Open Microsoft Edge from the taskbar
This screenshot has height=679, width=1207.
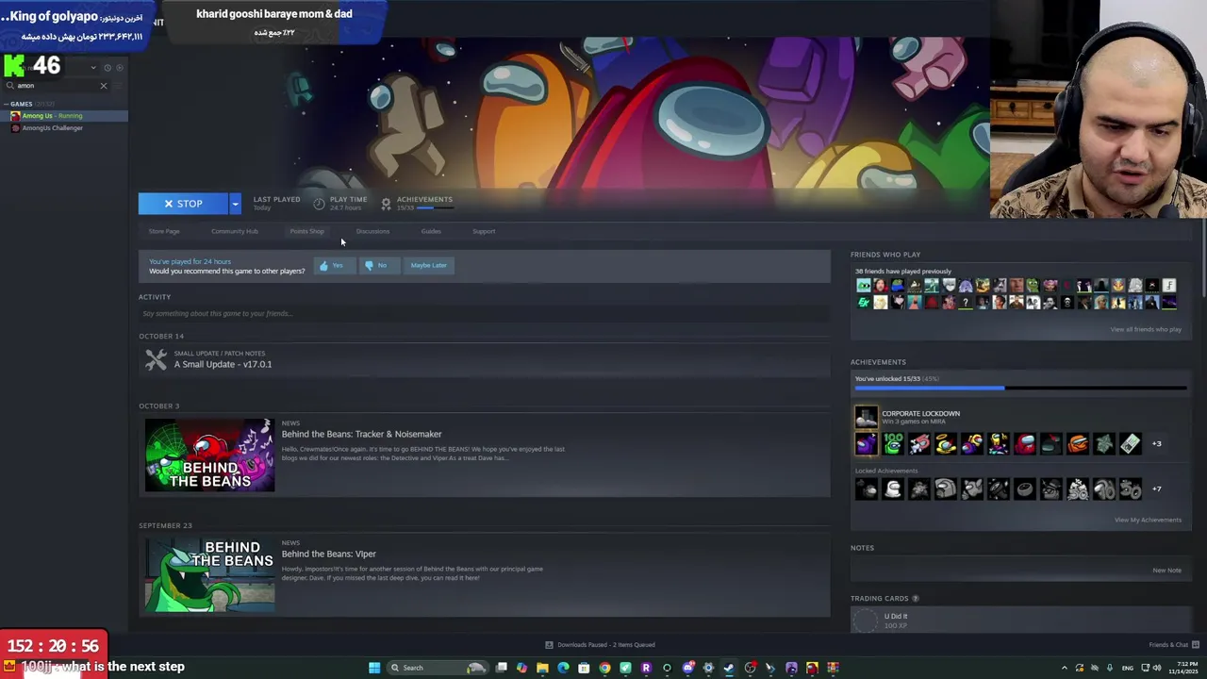click(x=563, y=668)
